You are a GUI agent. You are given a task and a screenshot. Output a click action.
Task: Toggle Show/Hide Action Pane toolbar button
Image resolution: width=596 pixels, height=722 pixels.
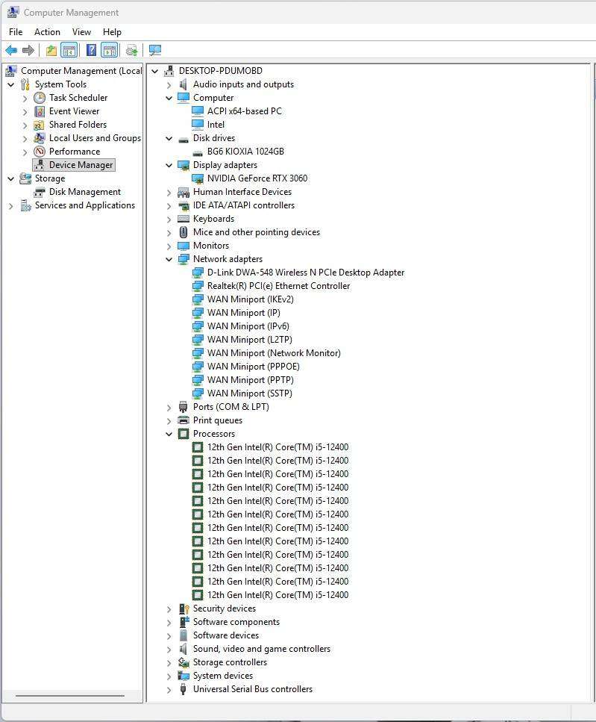[110, 50]
